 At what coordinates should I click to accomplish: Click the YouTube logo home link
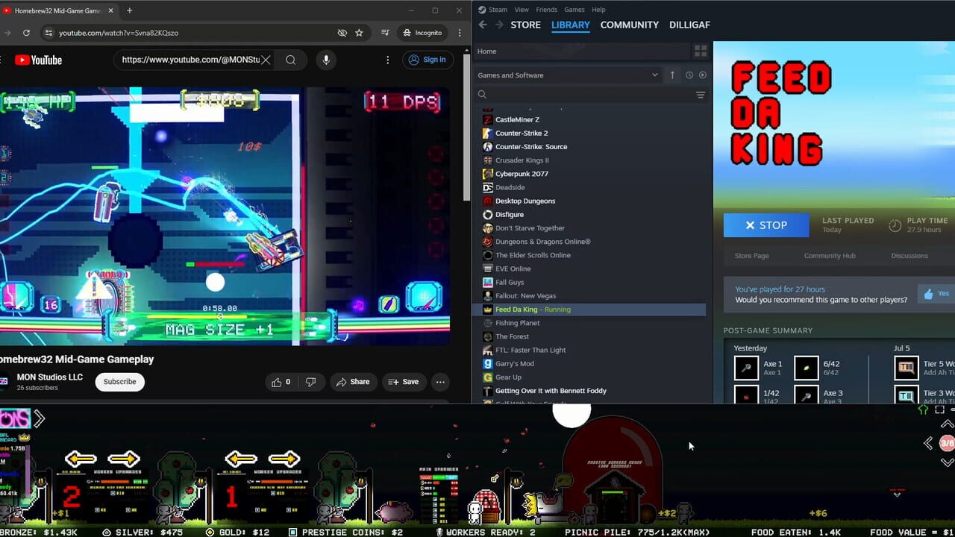point(38,60)
